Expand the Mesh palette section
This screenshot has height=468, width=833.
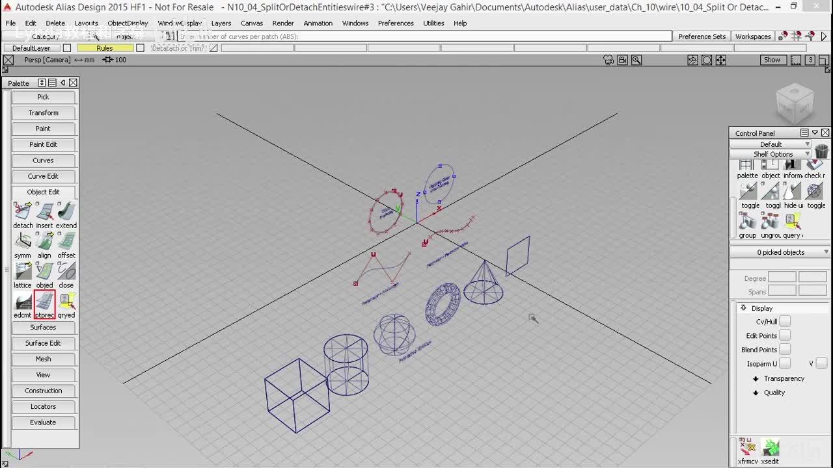pos(43,359)
